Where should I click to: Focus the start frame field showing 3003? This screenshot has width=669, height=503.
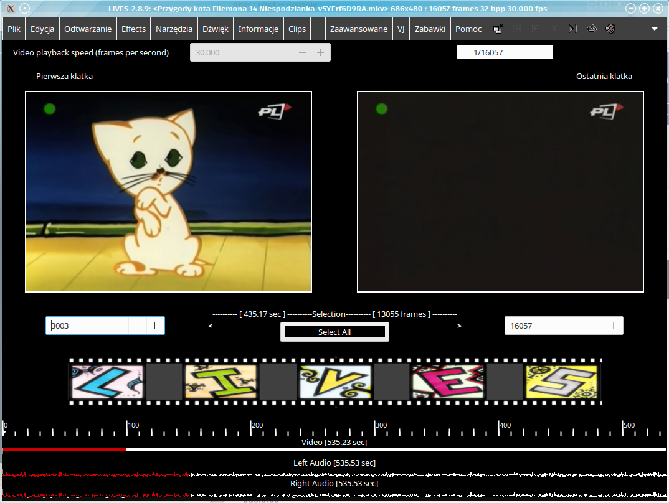click(x=87, y=326)
